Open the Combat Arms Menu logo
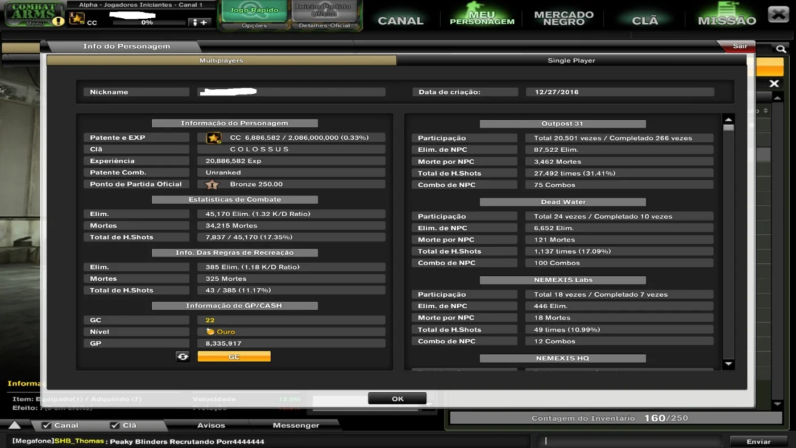Image resolution: width=796 pixels, height=448 pixels. (x=34, y=14)
